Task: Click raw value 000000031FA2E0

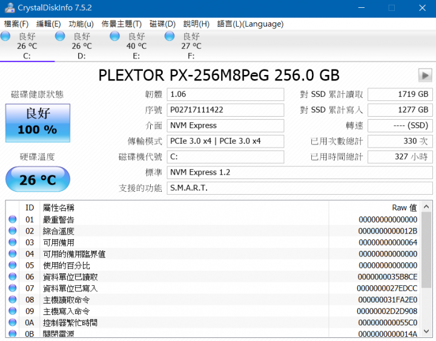Action: (x=388, y=300)
